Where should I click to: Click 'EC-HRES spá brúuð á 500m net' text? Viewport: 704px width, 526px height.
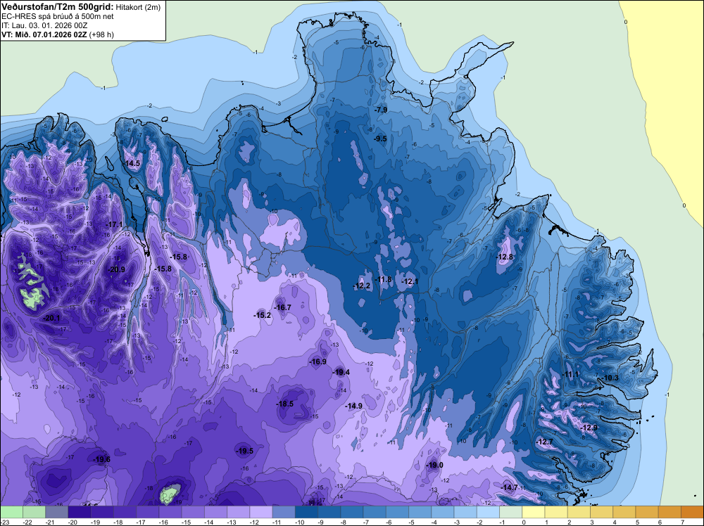58,17
